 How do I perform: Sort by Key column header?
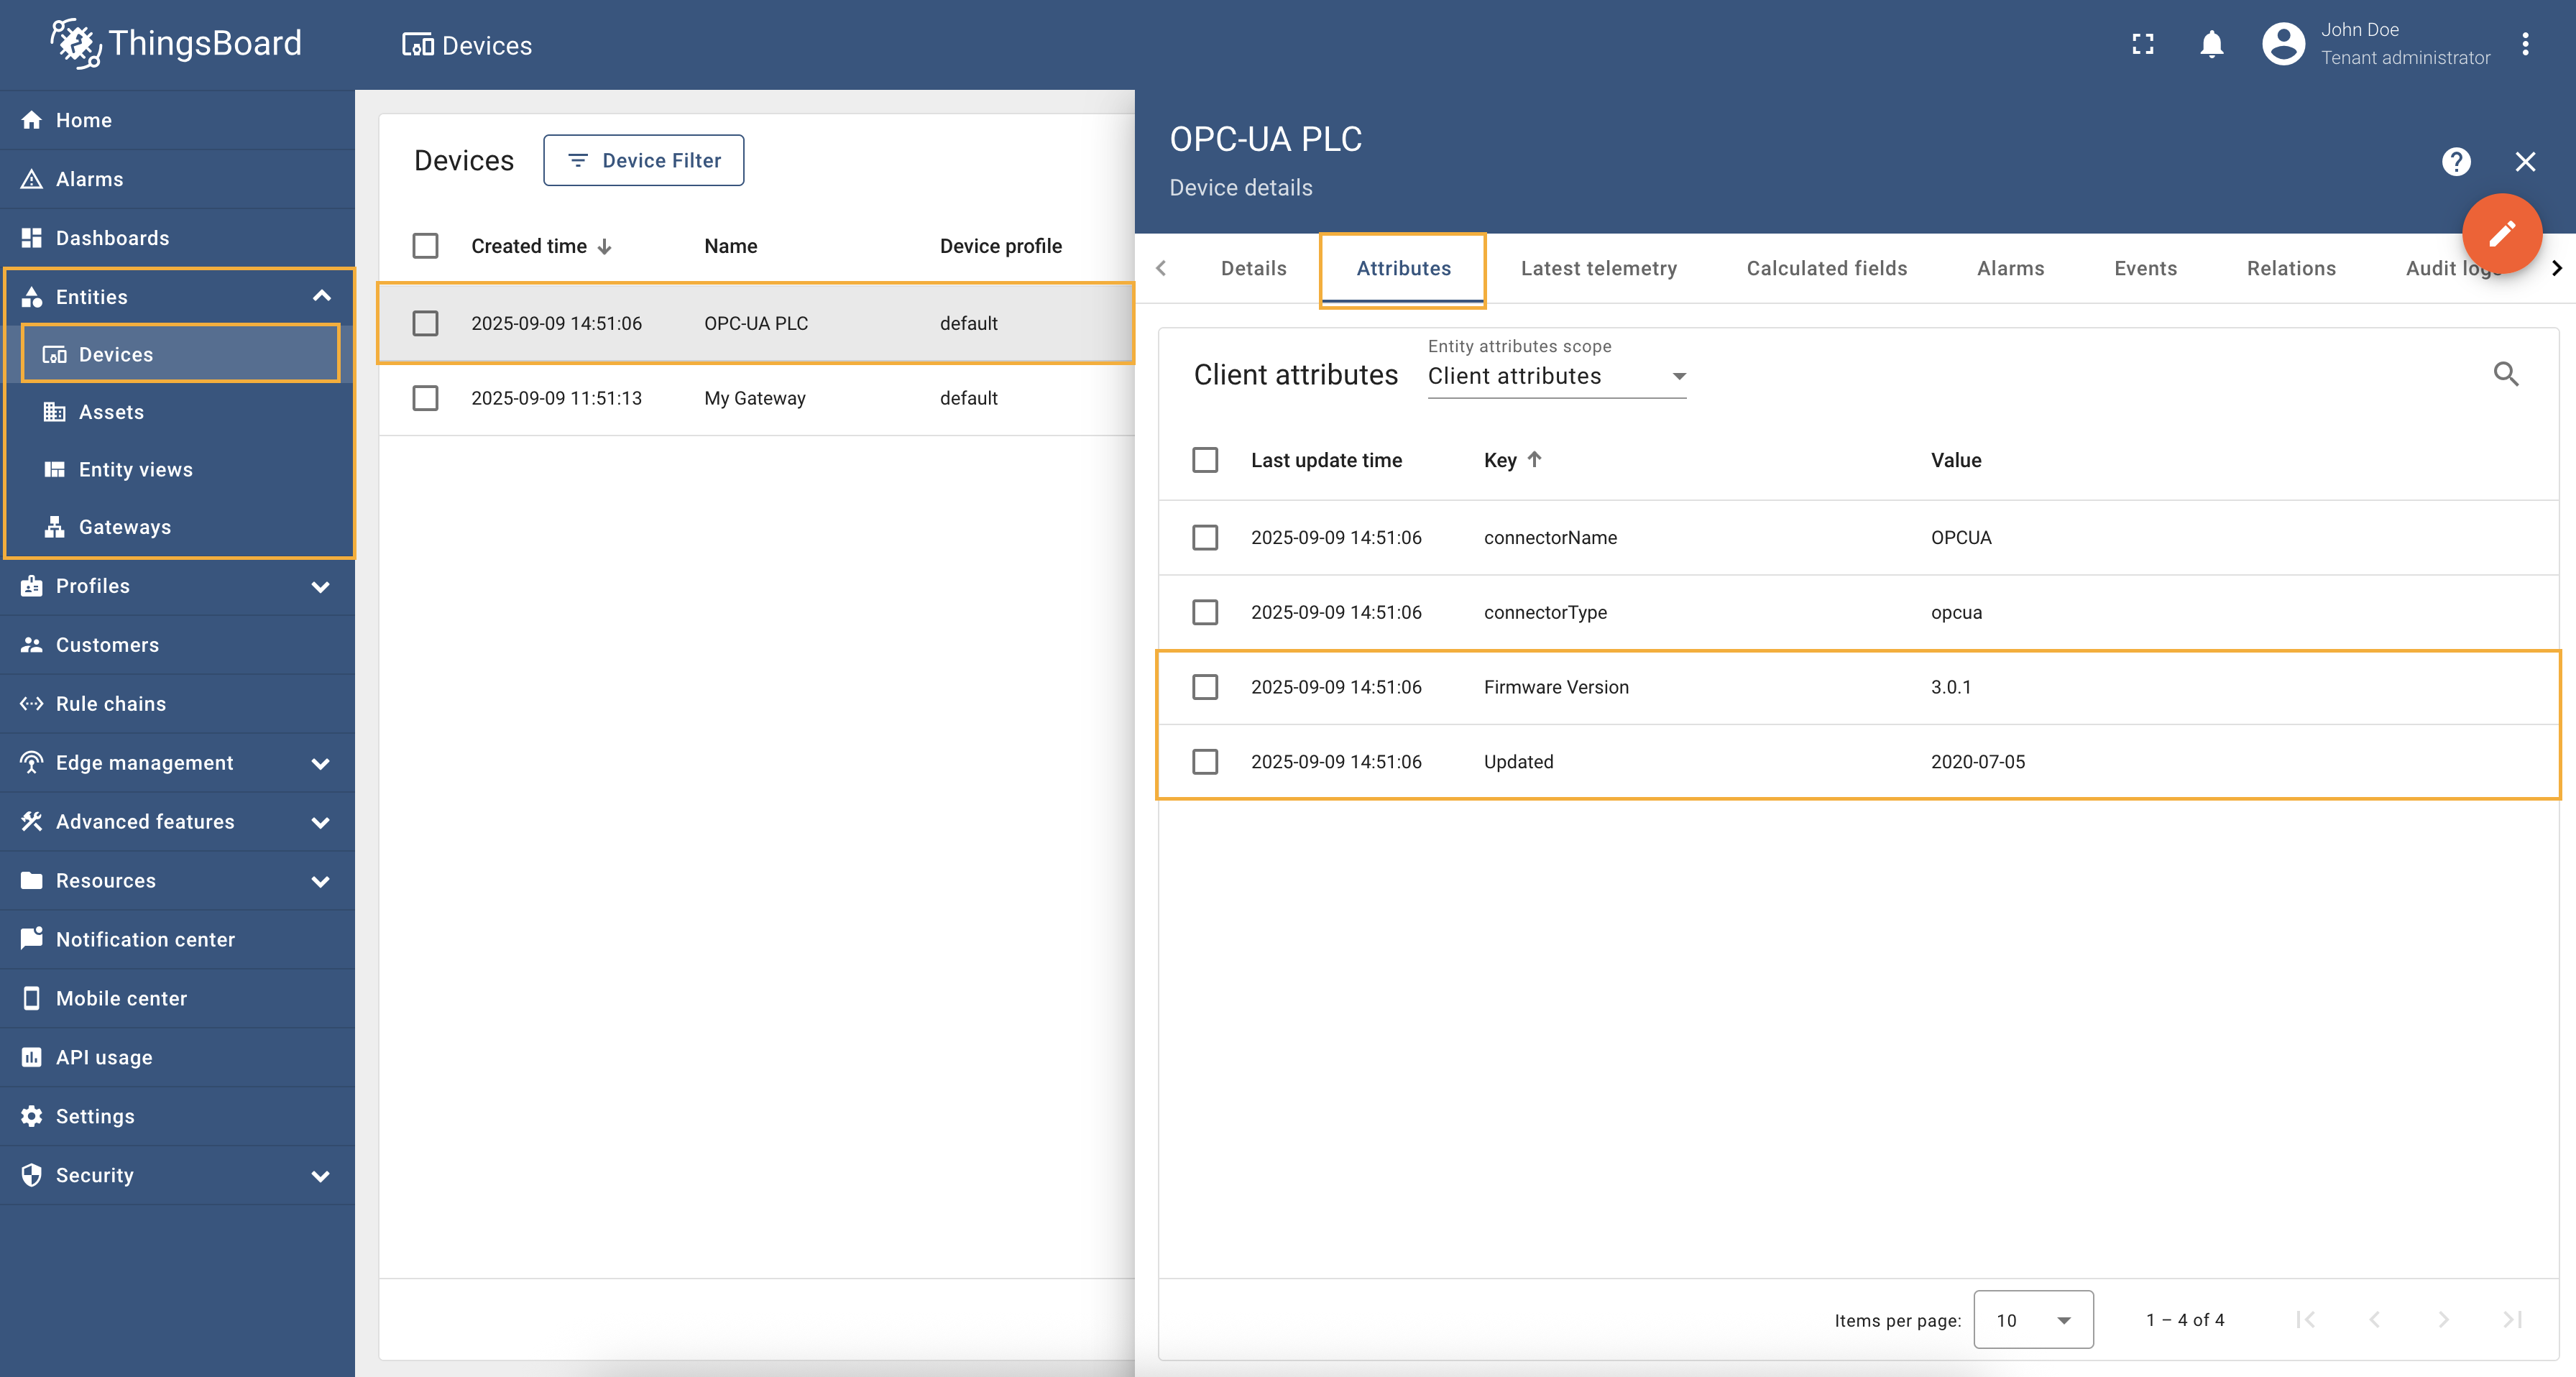tap(1500, 460)
